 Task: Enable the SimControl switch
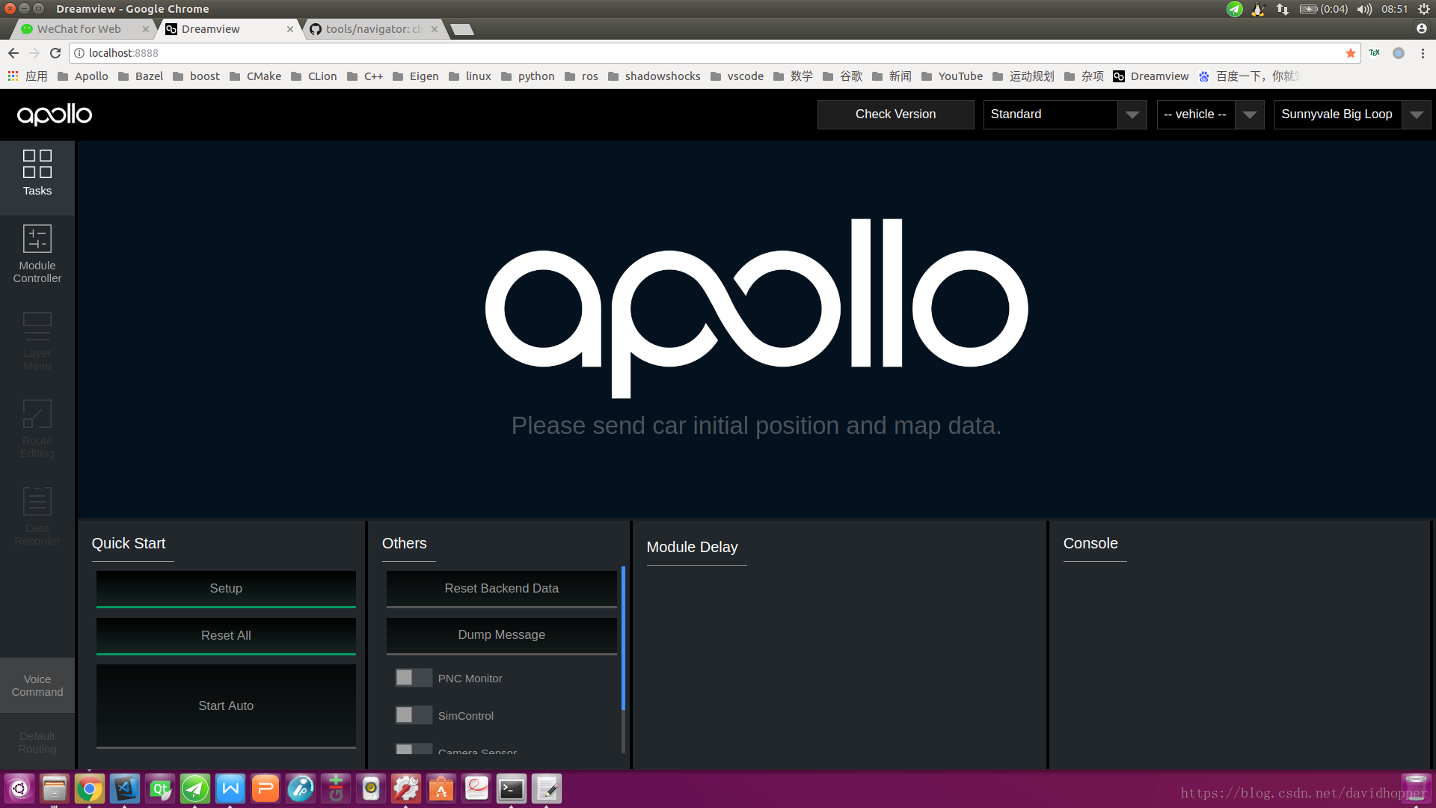(x=413, y=715)
